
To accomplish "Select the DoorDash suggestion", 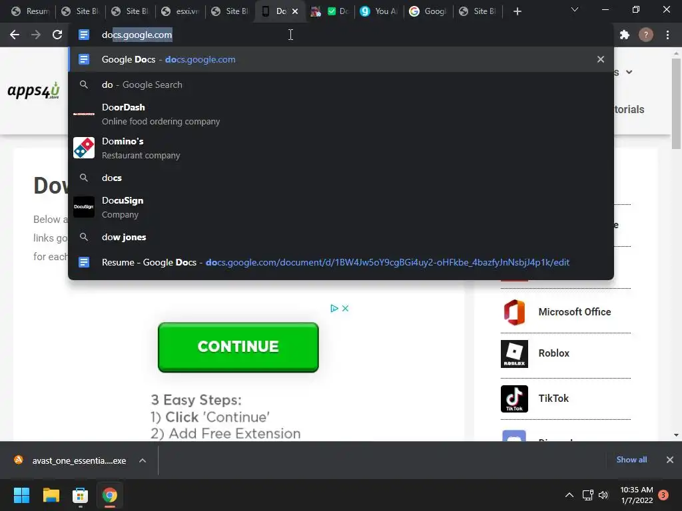I will (x=341, y=114).
